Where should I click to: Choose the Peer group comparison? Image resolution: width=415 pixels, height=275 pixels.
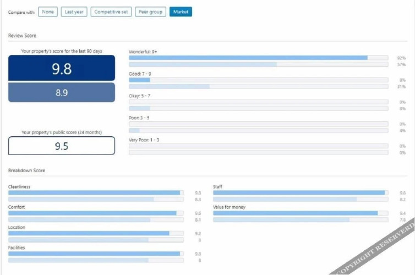pos(150,12)
